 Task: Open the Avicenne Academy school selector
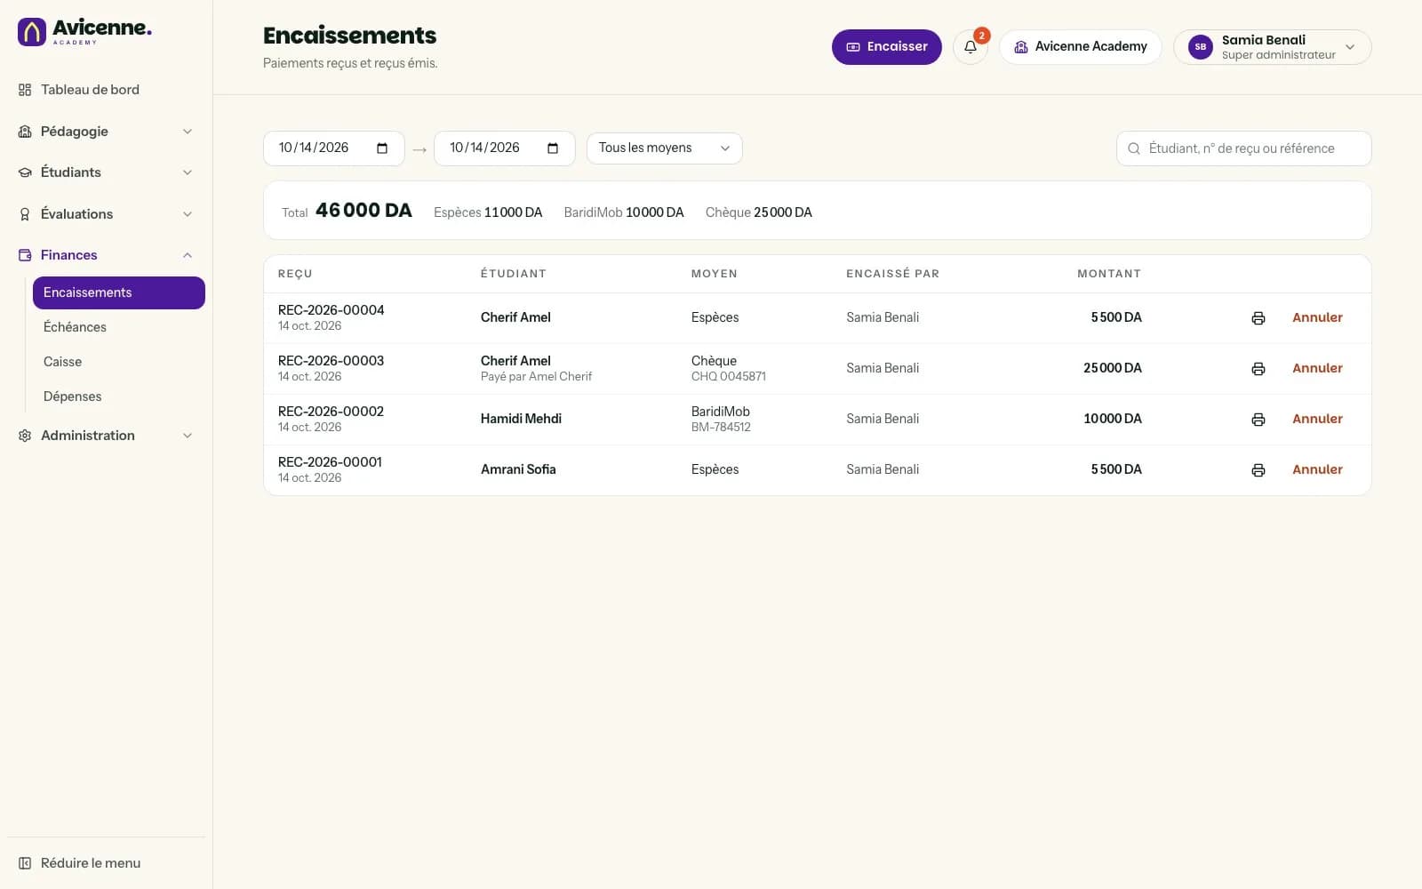[1081, 47]
